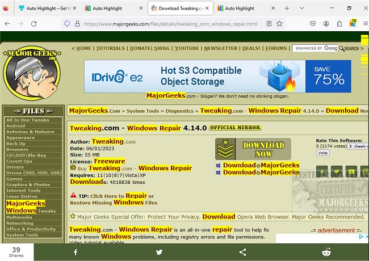Open the extensions puzzle icon
369x261 pixels.
point(339,23)
